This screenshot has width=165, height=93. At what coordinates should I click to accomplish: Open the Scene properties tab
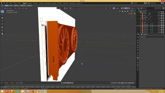pyautogui.click(x=138, y=48)
